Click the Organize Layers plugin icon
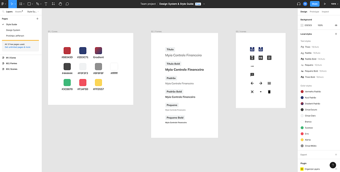This screenshot has width=340, height=172. (302, 169)
